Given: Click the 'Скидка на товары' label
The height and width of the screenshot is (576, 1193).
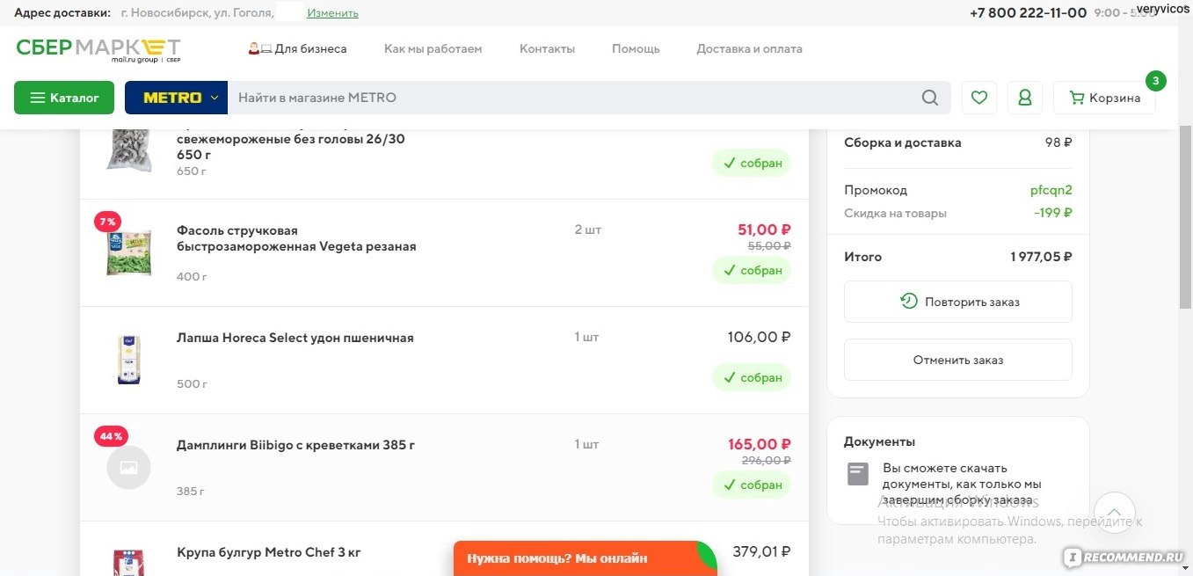Looking at the screenshot, I should coord(896,213).
